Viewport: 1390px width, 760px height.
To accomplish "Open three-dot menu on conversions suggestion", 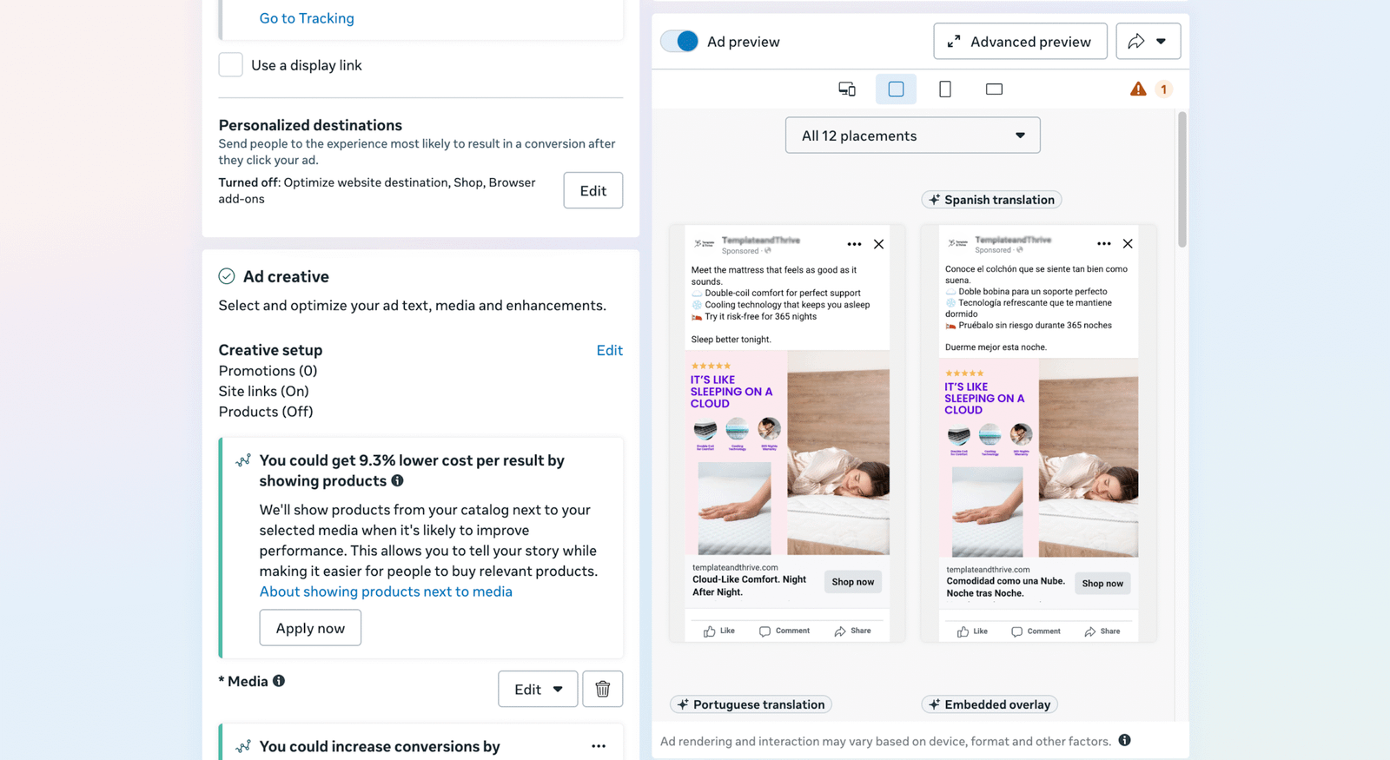I will [599, 746].
